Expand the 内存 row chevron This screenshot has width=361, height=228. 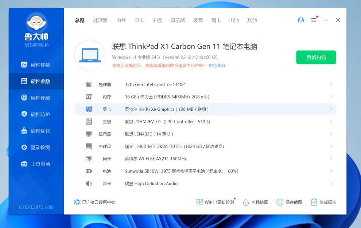(x=331, y=97)
